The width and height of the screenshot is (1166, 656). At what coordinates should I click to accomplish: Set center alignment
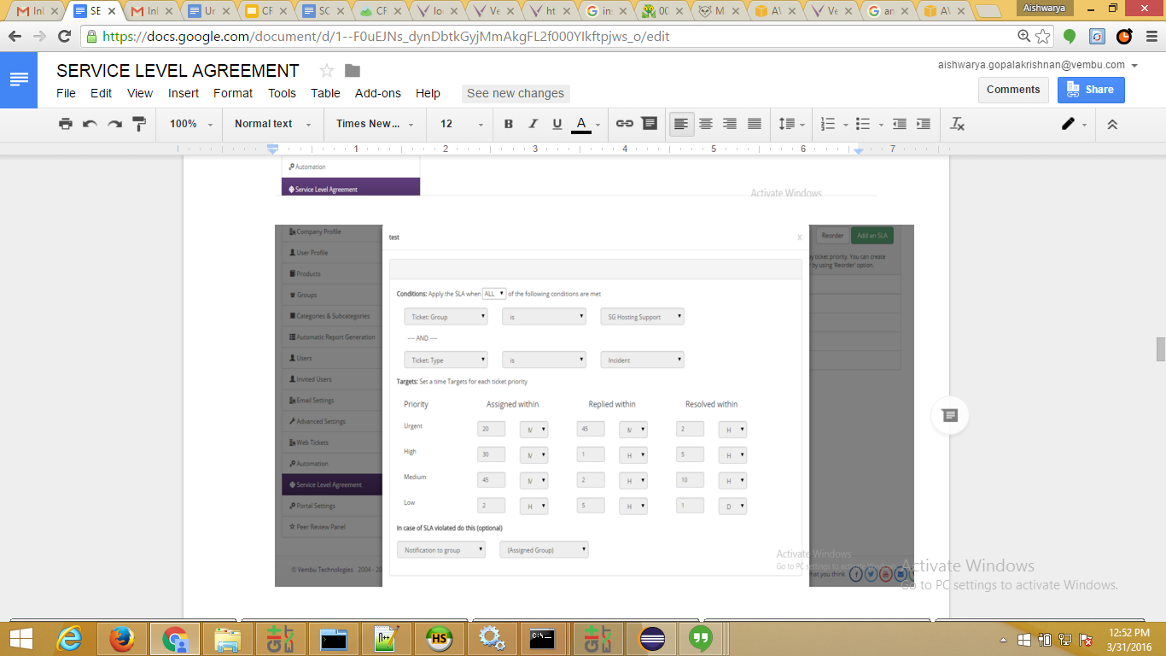click(706, 124)
